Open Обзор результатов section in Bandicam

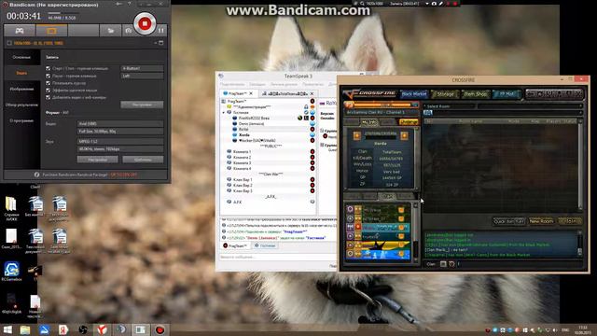pos(21,105)
